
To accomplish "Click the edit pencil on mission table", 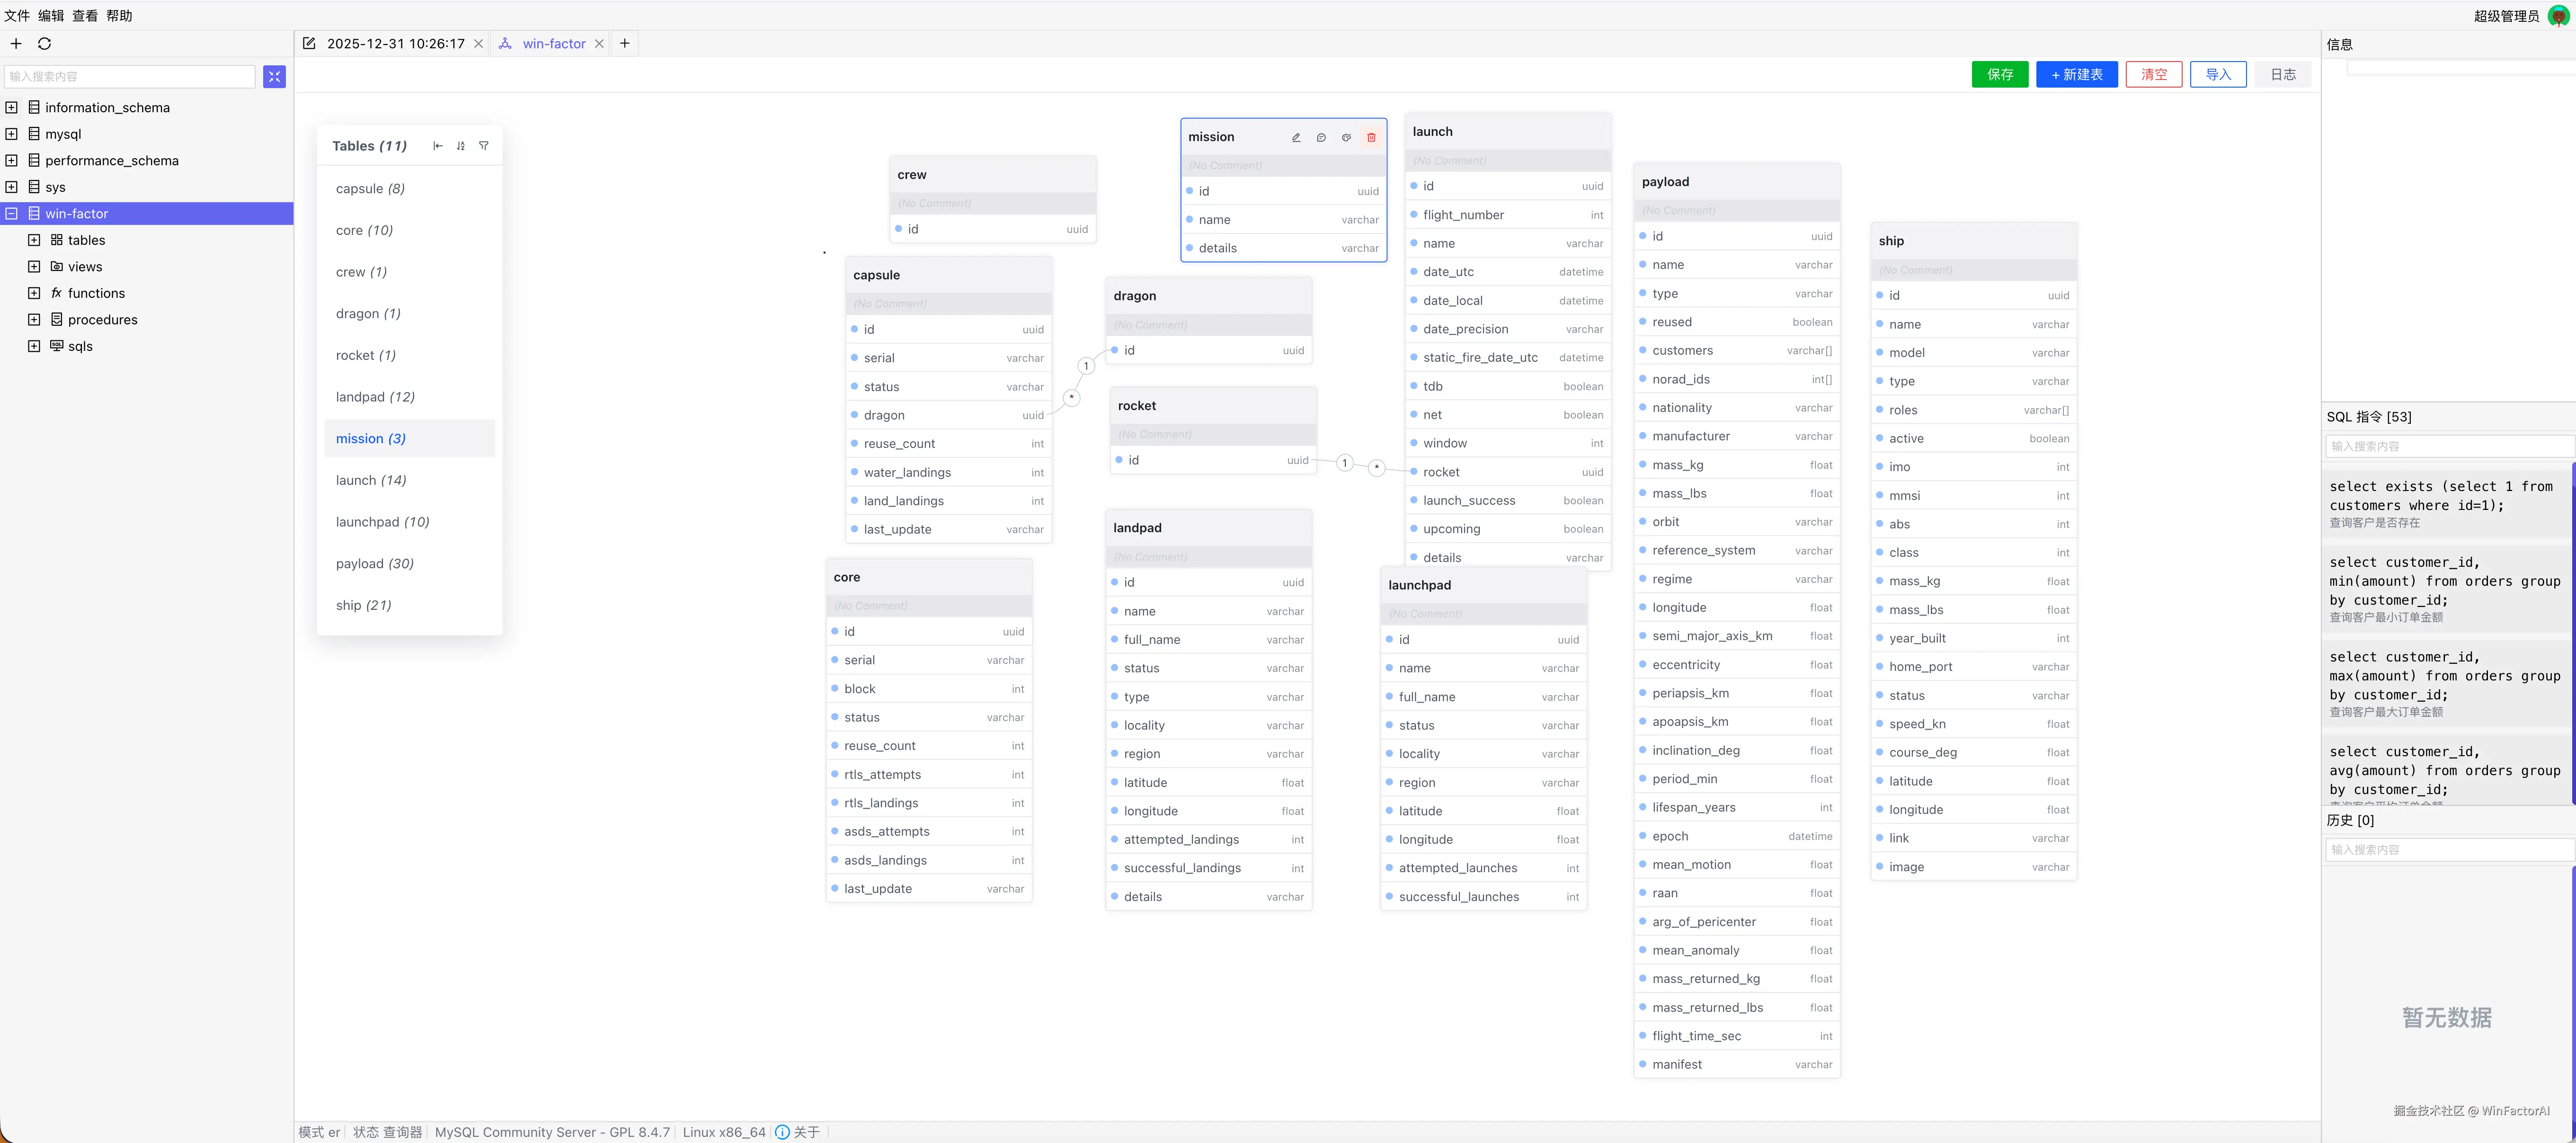I will coord(1296,138).
